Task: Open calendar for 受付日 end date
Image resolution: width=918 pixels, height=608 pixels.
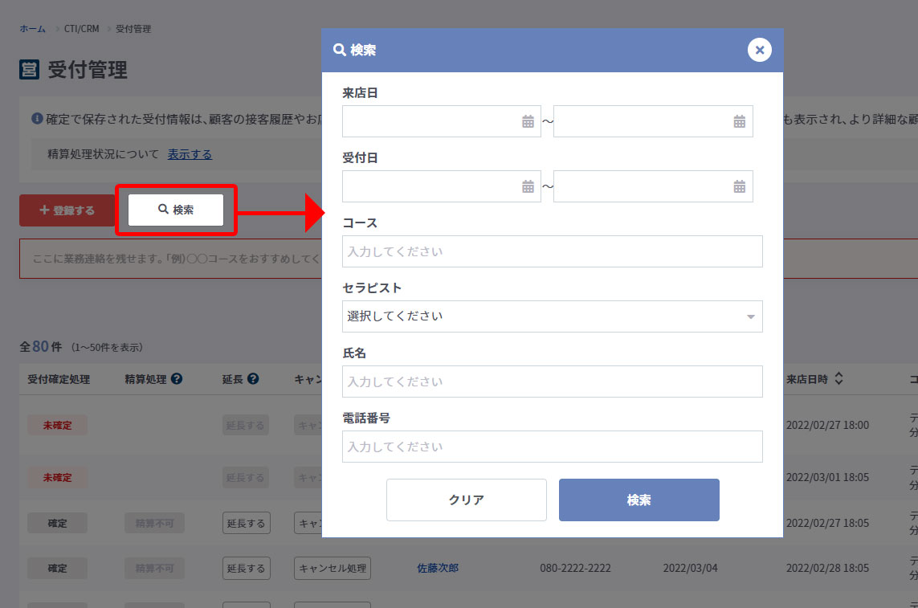Action: [739, 186]
